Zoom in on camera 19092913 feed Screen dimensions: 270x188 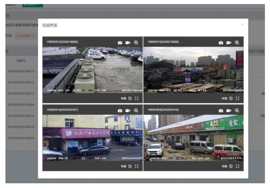tap(237, 43)
